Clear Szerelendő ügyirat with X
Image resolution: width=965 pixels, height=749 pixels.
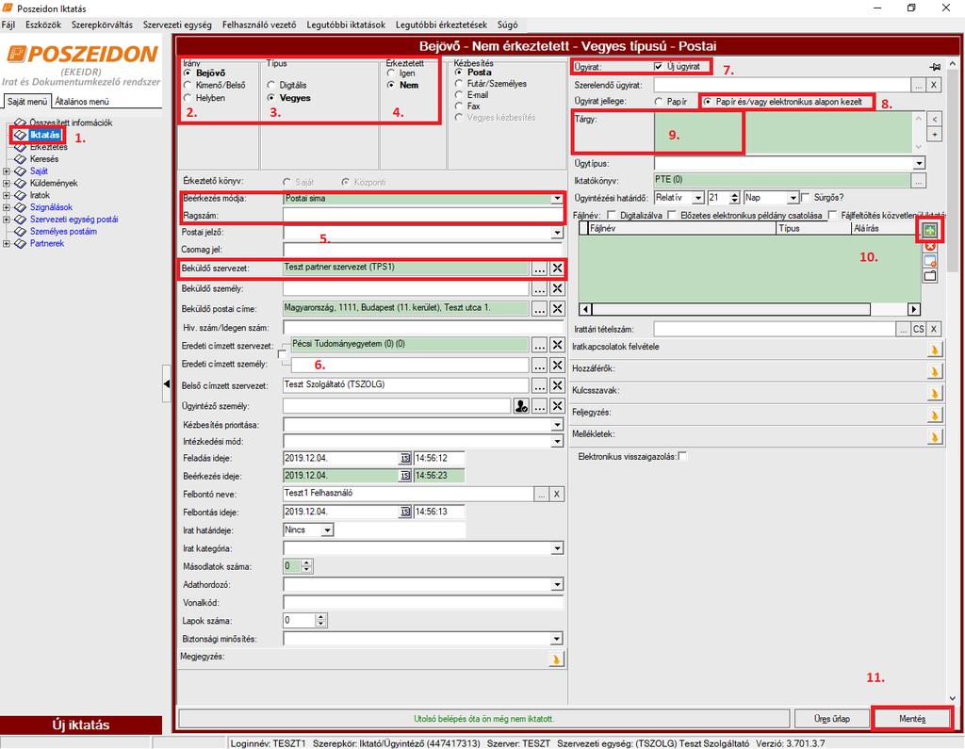click(x=934, y=85)
